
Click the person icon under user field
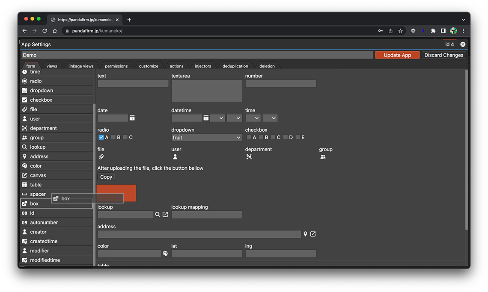coord(175,157)
